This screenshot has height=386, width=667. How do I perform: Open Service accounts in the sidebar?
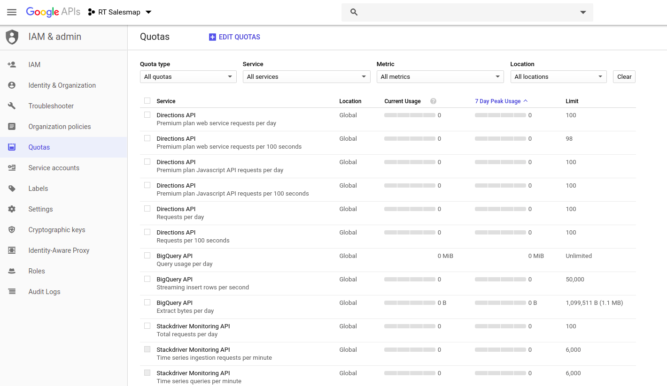(x=63, y=168)
